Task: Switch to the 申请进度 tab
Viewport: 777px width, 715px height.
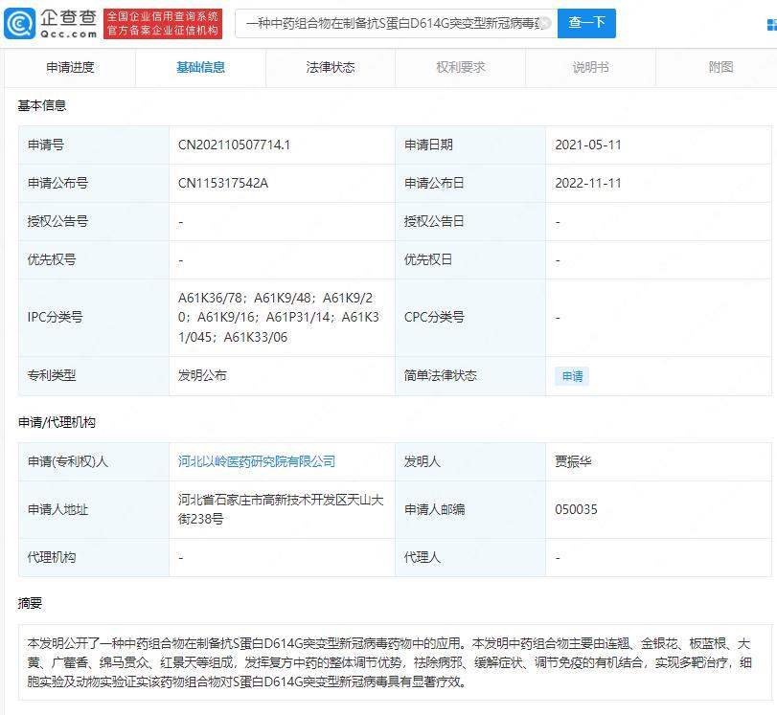Action: pyautogui.click(x=70, y=67)
